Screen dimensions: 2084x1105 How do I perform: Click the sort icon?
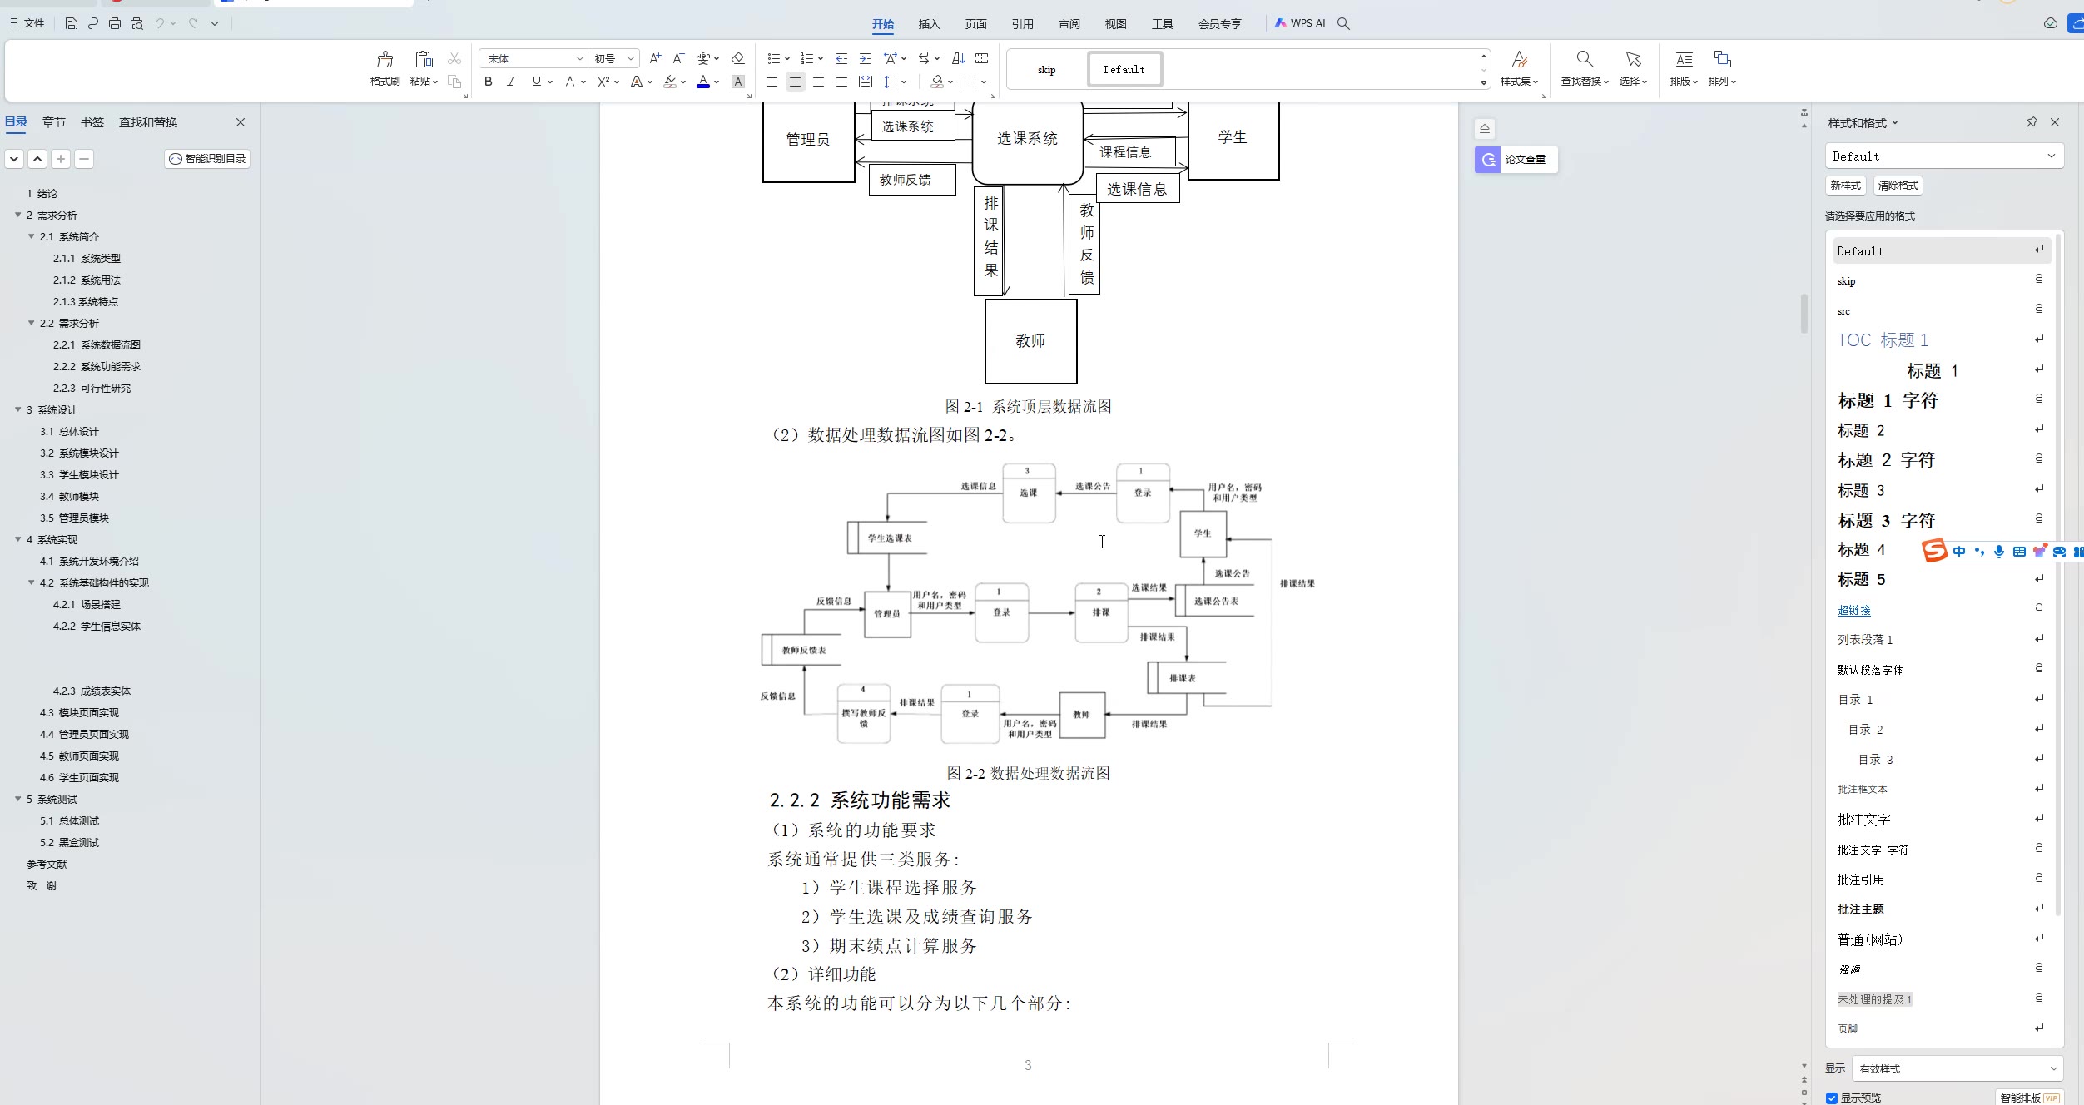tap(959, 58)
